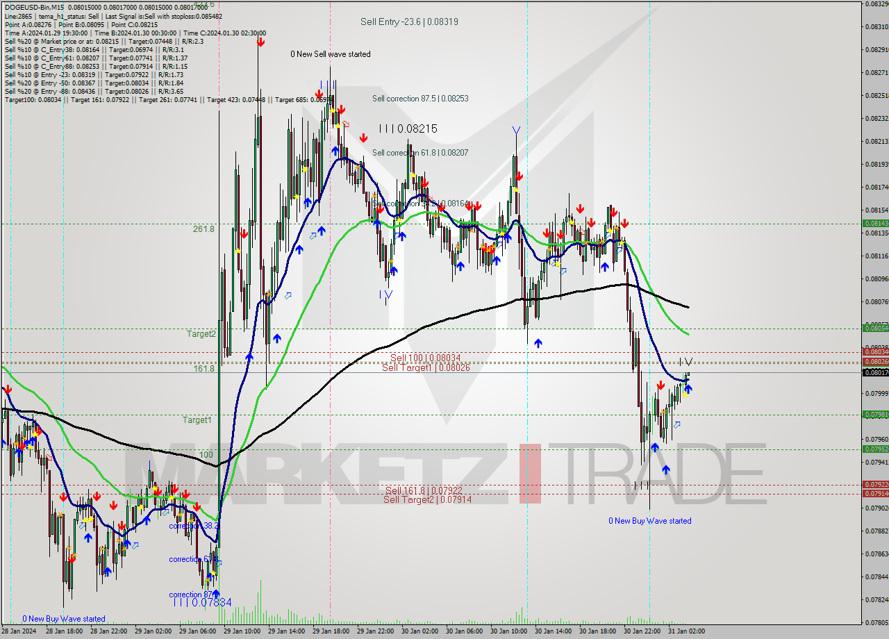Click the '28 Jan 2024' date on time axis
The image size is (889, 639).
tap(19, 631)
